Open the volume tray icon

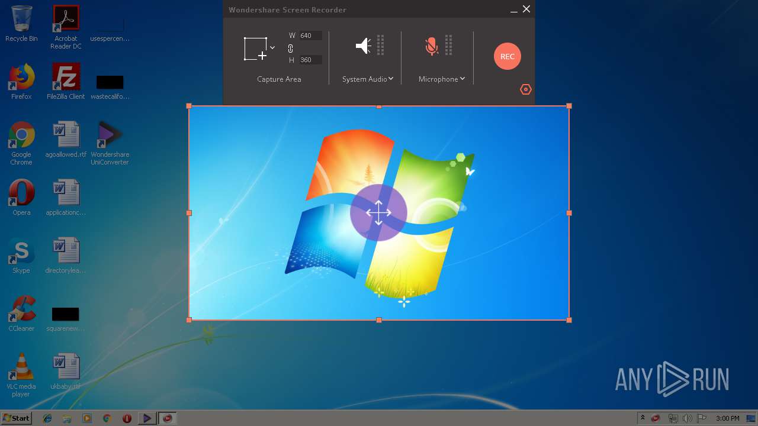[687, 418]
